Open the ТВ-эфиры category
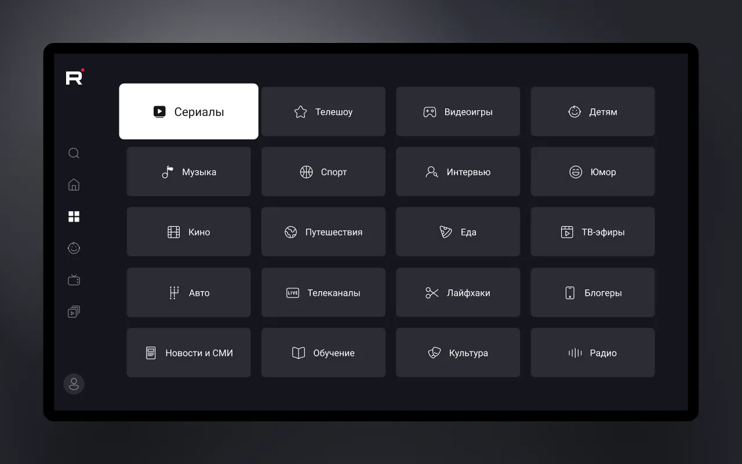The width and height of the screenshot is (742, 464). coord(592,232)
